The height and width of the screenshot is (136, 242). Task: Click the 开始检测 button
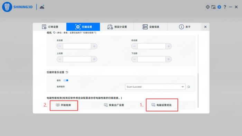pos(63,105)
